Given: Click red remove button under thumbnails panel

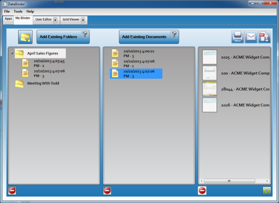Looking at the screenshot, I should point(202,191).
